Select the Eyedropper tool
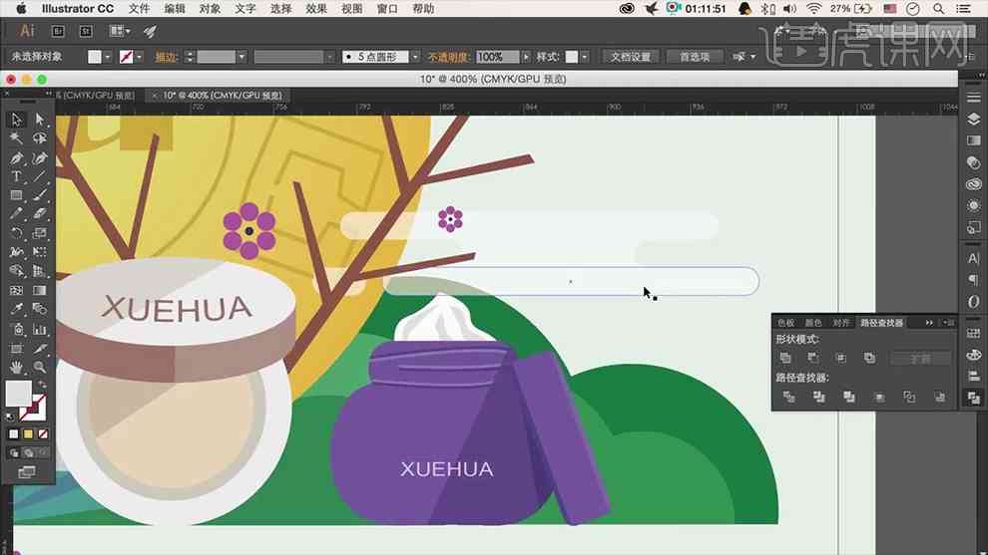Screen dimensions: 988x555 point(16,310)
